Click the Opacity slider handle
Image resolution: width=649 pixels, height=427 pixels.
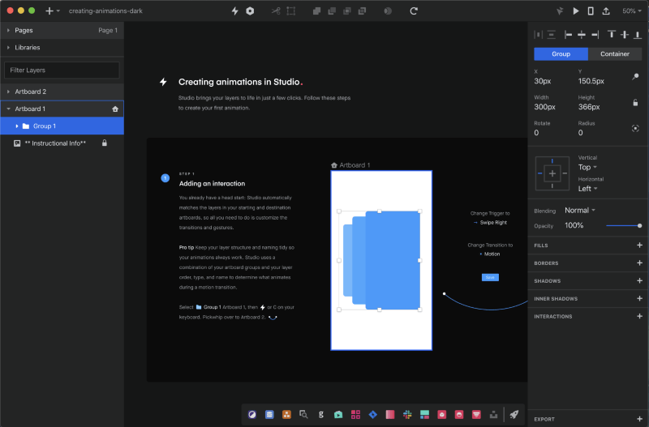(639, 226)
